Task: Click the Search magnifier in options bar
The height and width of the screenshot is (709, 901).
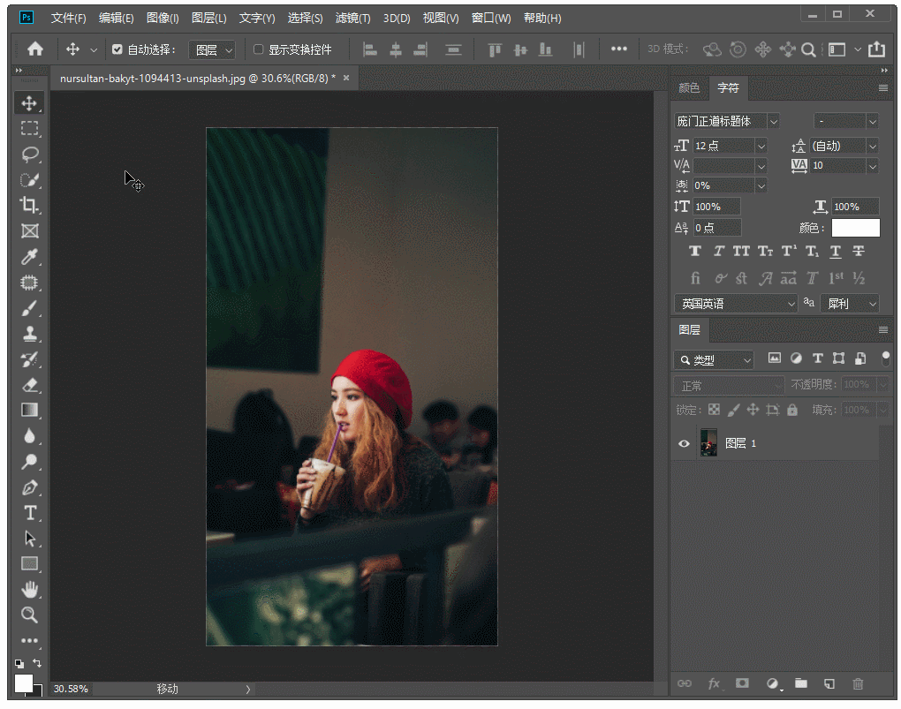Action: point(808,50)
